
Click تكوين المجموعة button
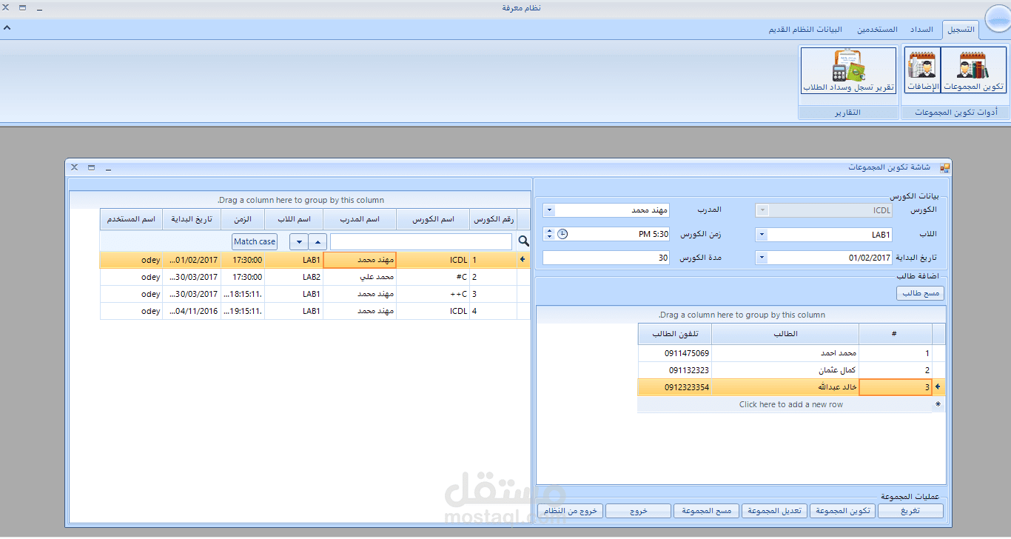coord(842,511)
